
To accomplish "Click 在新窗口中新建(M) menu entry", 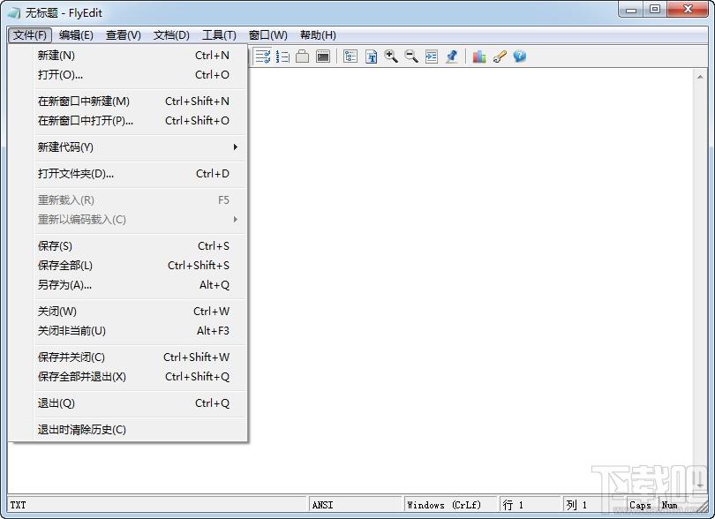I will 84,102.
